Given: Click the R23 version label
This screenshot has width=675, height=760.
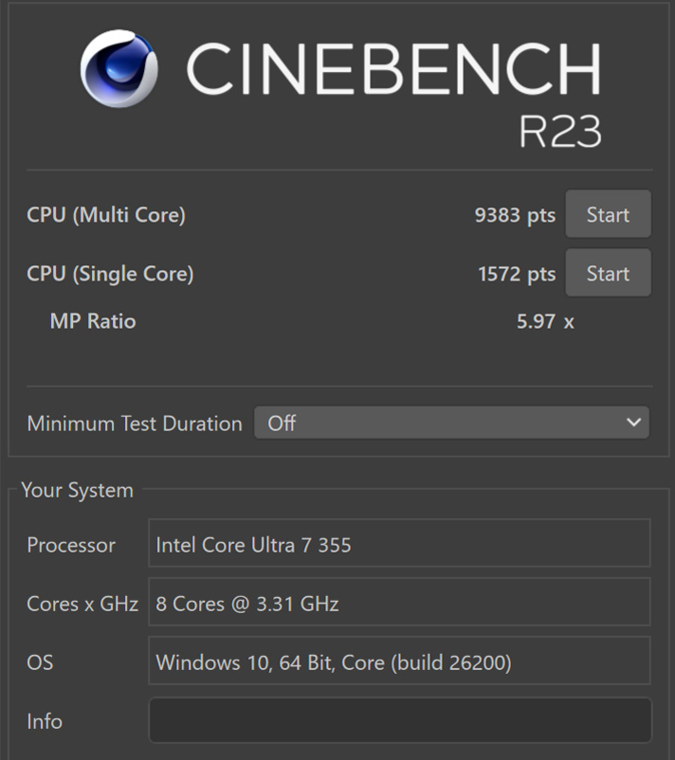Looking at the screenshot, I should coord(559,132).
